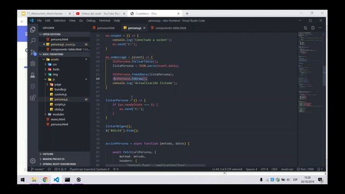Close persona.js in Open Editors list
The height and width of the screenshot is (194, 345).
pyautogui.click(x=44, y=44)
